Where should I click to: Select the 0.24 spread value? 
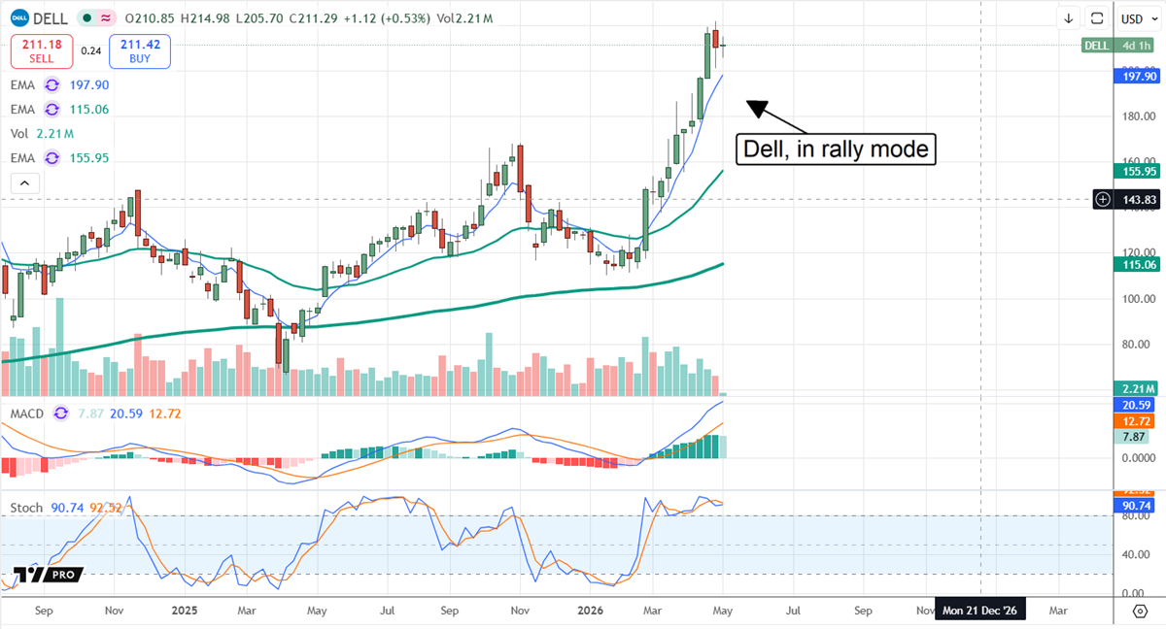(x=89, y=51)
